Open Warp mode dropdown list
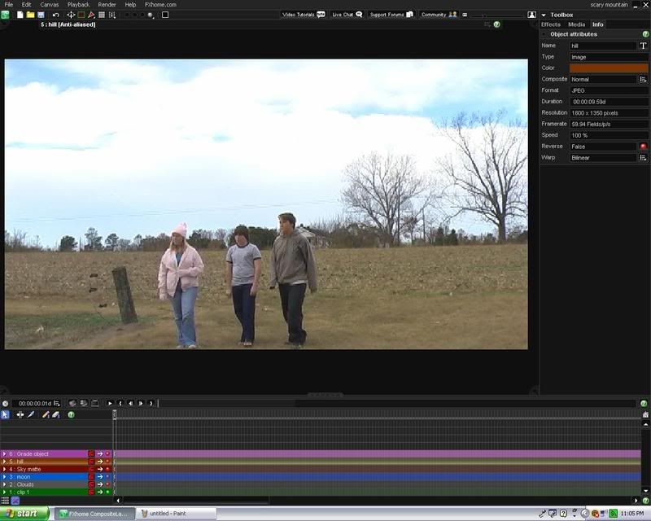This screenshot has width=651, height=521. coord(643,157)
